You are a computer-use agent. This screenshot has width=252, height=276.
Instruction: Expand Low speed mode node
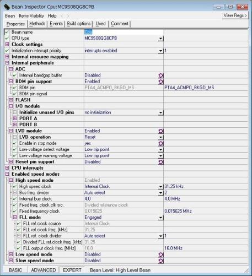[11, 255]
